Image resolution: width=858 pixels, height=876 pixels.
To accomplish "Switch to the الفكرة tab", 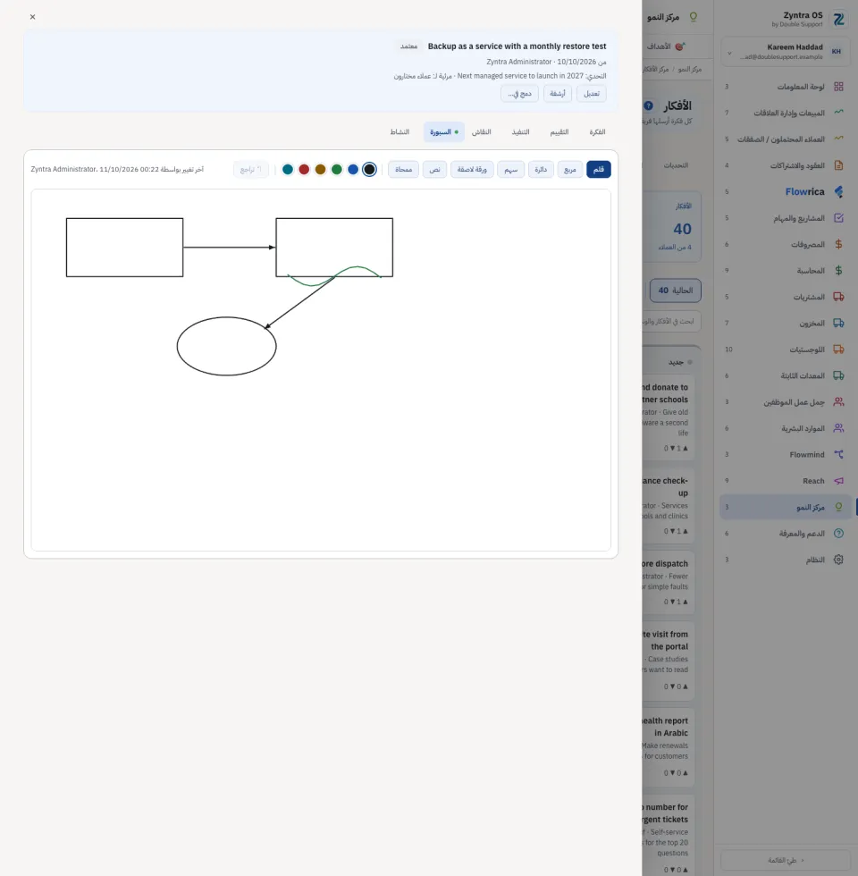I will pyautogui.click(x=597, y=132).
